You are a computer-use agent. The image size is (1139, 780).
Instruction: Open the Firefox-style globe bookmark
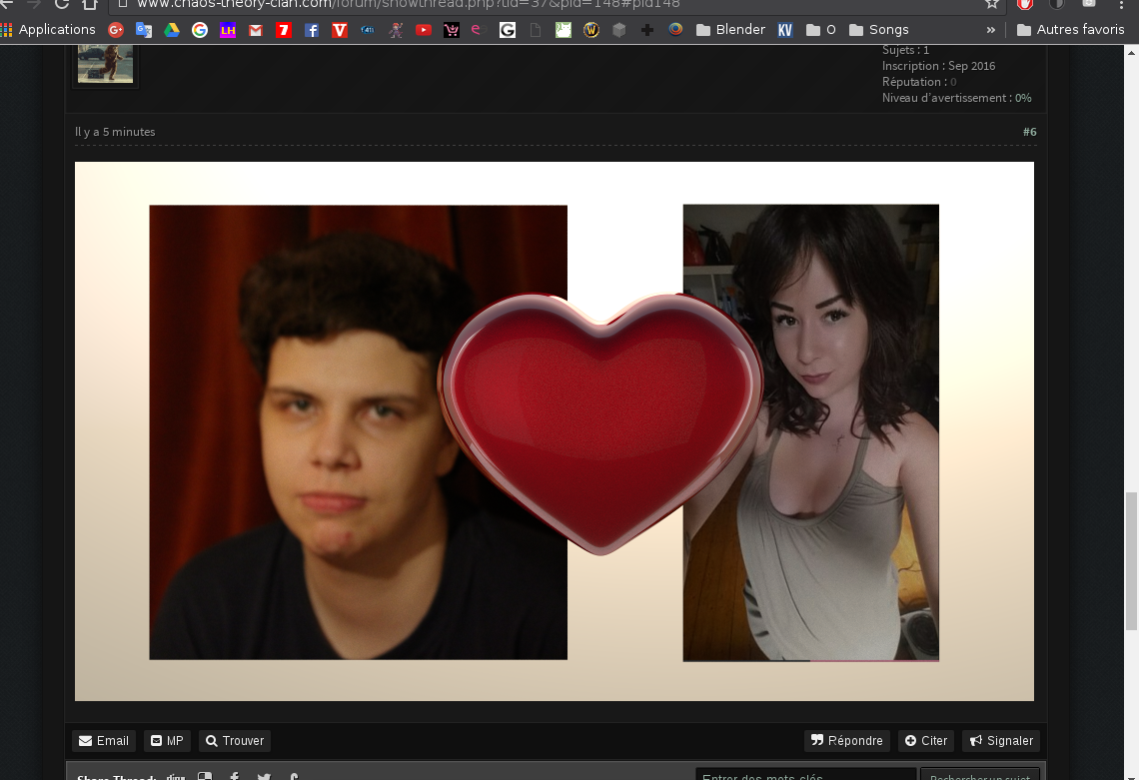tap(675, 30)
